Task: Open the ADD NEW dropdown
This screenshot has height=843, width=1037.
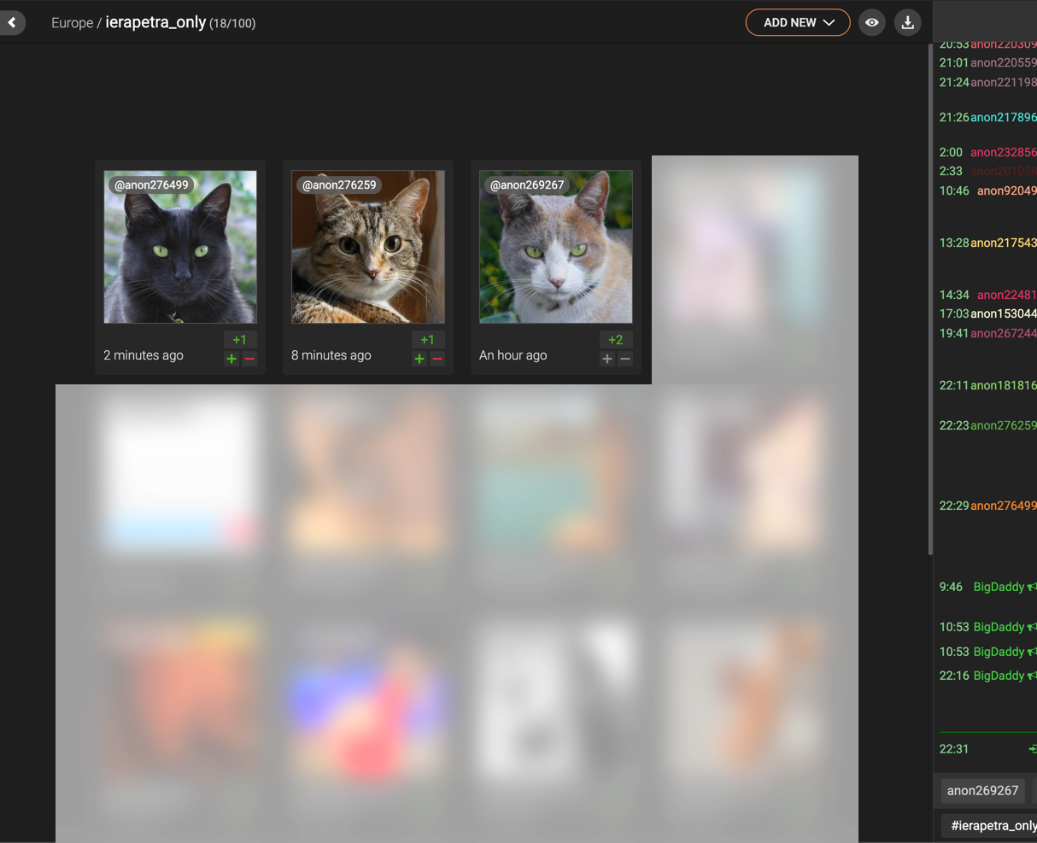Action: coord(797,23)
